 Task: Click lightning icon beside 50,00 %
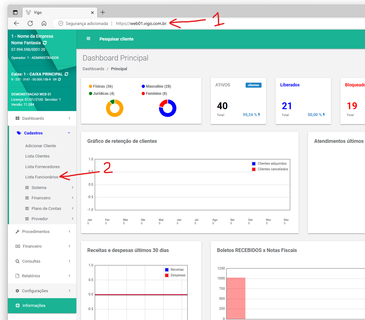tap(324, 114)
